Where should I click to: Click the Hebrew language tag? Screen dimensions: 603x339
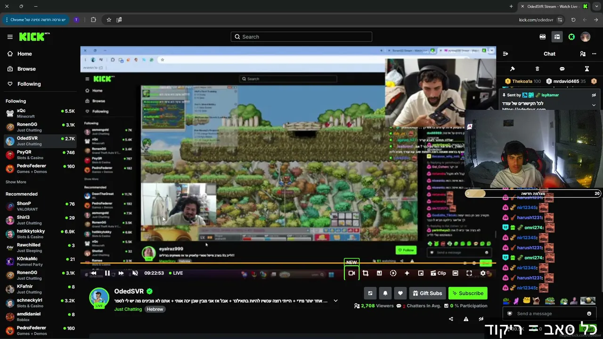click(x=155, y=309)
